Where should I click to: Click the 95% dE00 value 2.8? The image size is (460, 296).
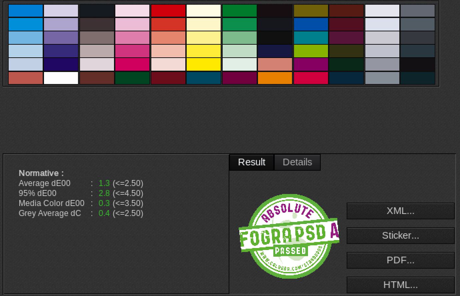click(x=104, y=193)
